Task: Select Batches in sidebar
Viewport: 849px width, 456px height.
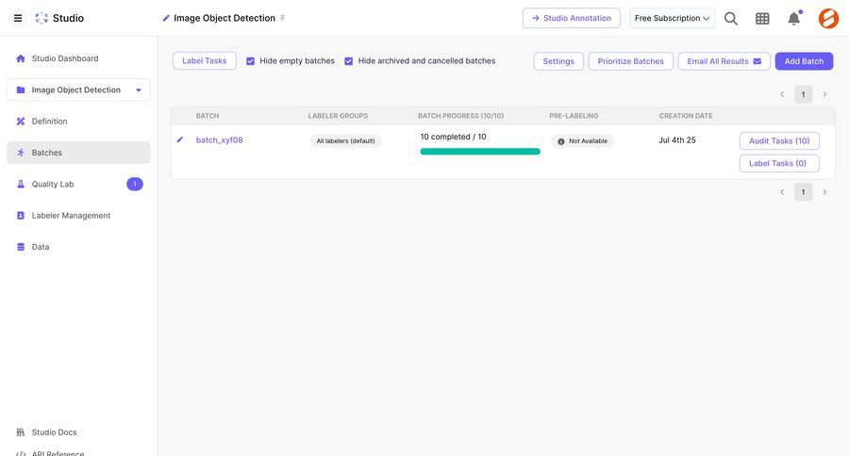Action: [78, 153]
